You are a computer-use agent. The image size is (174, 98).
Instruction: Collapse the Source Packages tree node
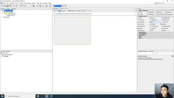click(x=3, y=12)
